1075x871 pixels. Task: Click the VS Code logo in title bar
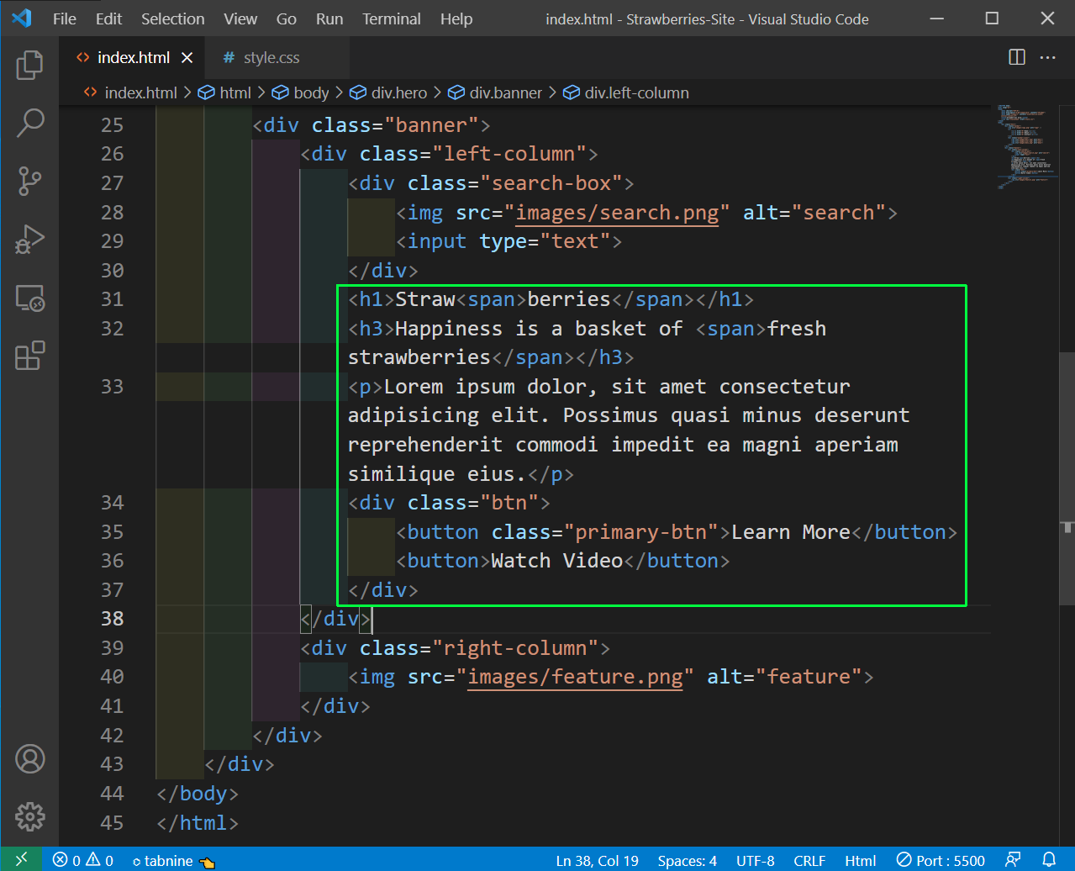click(x=22, y=18)
